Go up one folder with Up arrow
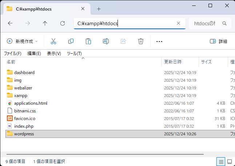The image size is (235, 166). pyautogui.click(x=45, y=23)
